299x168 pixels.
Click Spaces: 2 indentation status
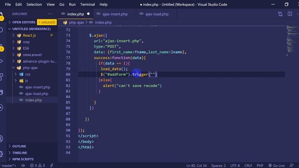tap(218, 166)
